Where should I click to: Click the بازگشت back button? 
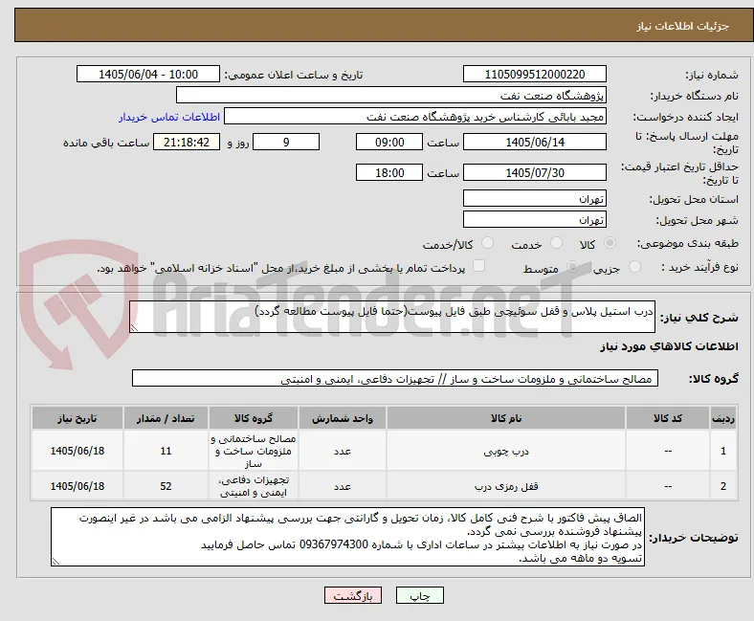[x=353, y=595]
